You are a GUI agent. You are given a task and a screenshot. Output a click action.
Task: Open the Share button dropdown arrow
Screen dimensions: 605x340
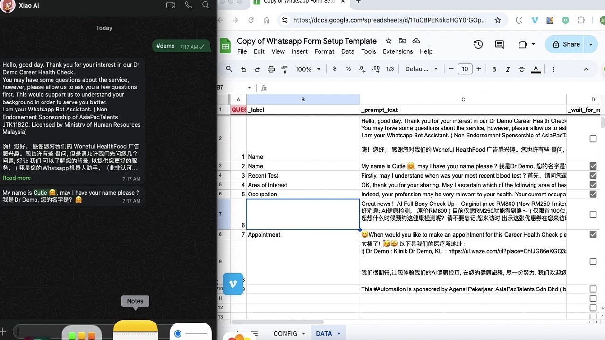(590, 44)
